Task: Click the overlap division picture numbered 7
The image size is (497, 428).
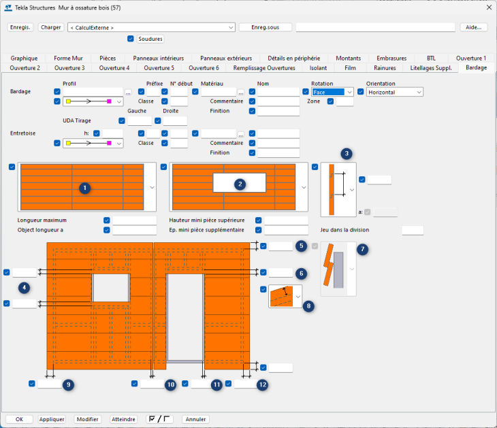Action: (x=334, y=269)
